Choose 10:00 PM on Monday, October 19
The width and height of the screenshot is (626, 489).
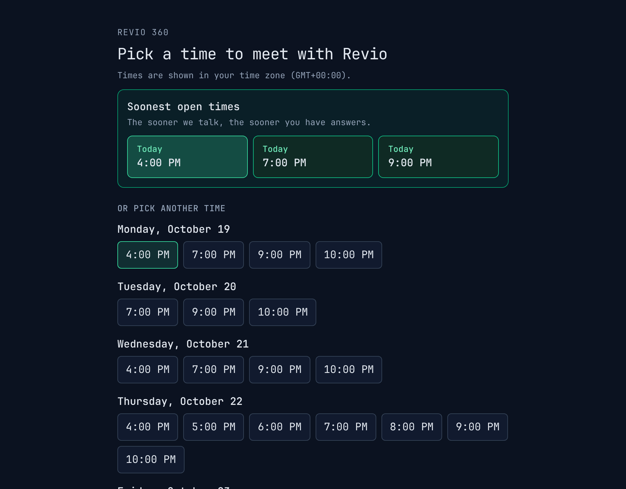click(349, 255)
